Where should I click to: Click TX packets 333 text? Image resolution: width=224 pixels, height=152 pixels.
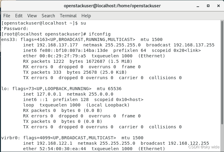[42, 72]
